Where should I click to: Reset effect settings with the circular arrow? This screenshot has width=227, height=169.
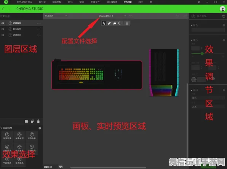tap(224, 16)
